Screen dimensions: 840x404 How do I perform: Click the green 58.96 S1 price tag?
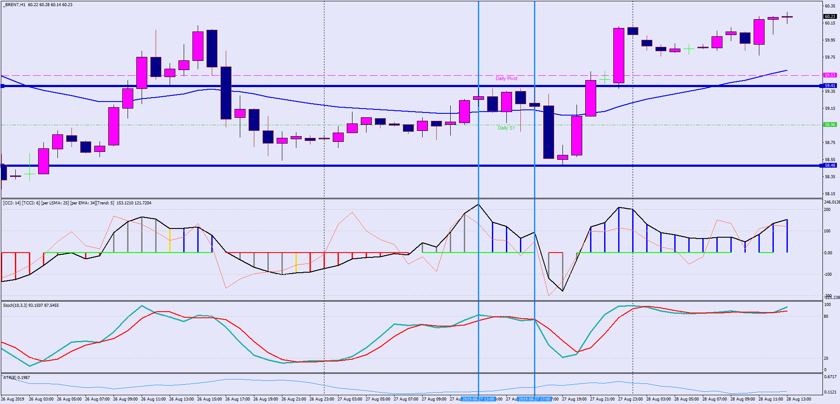pos(830,125)
